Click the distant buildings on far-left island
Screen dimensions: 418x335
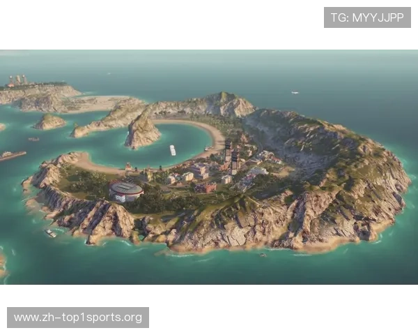tap(18, 80)
